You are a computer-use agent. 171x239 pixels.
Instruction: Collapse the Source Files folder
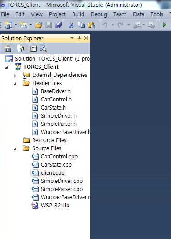click(15, 149)
